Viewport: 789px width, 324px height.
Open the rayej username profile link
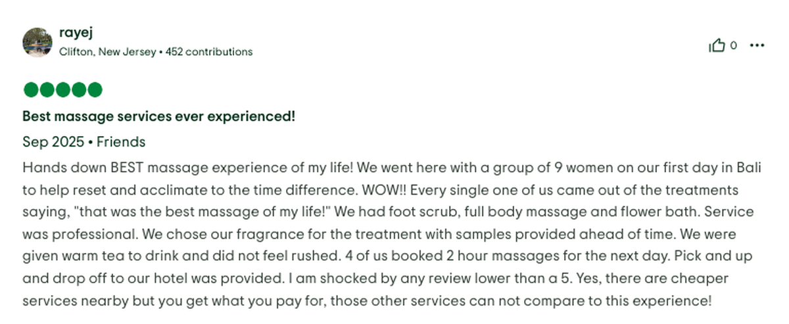71,33
